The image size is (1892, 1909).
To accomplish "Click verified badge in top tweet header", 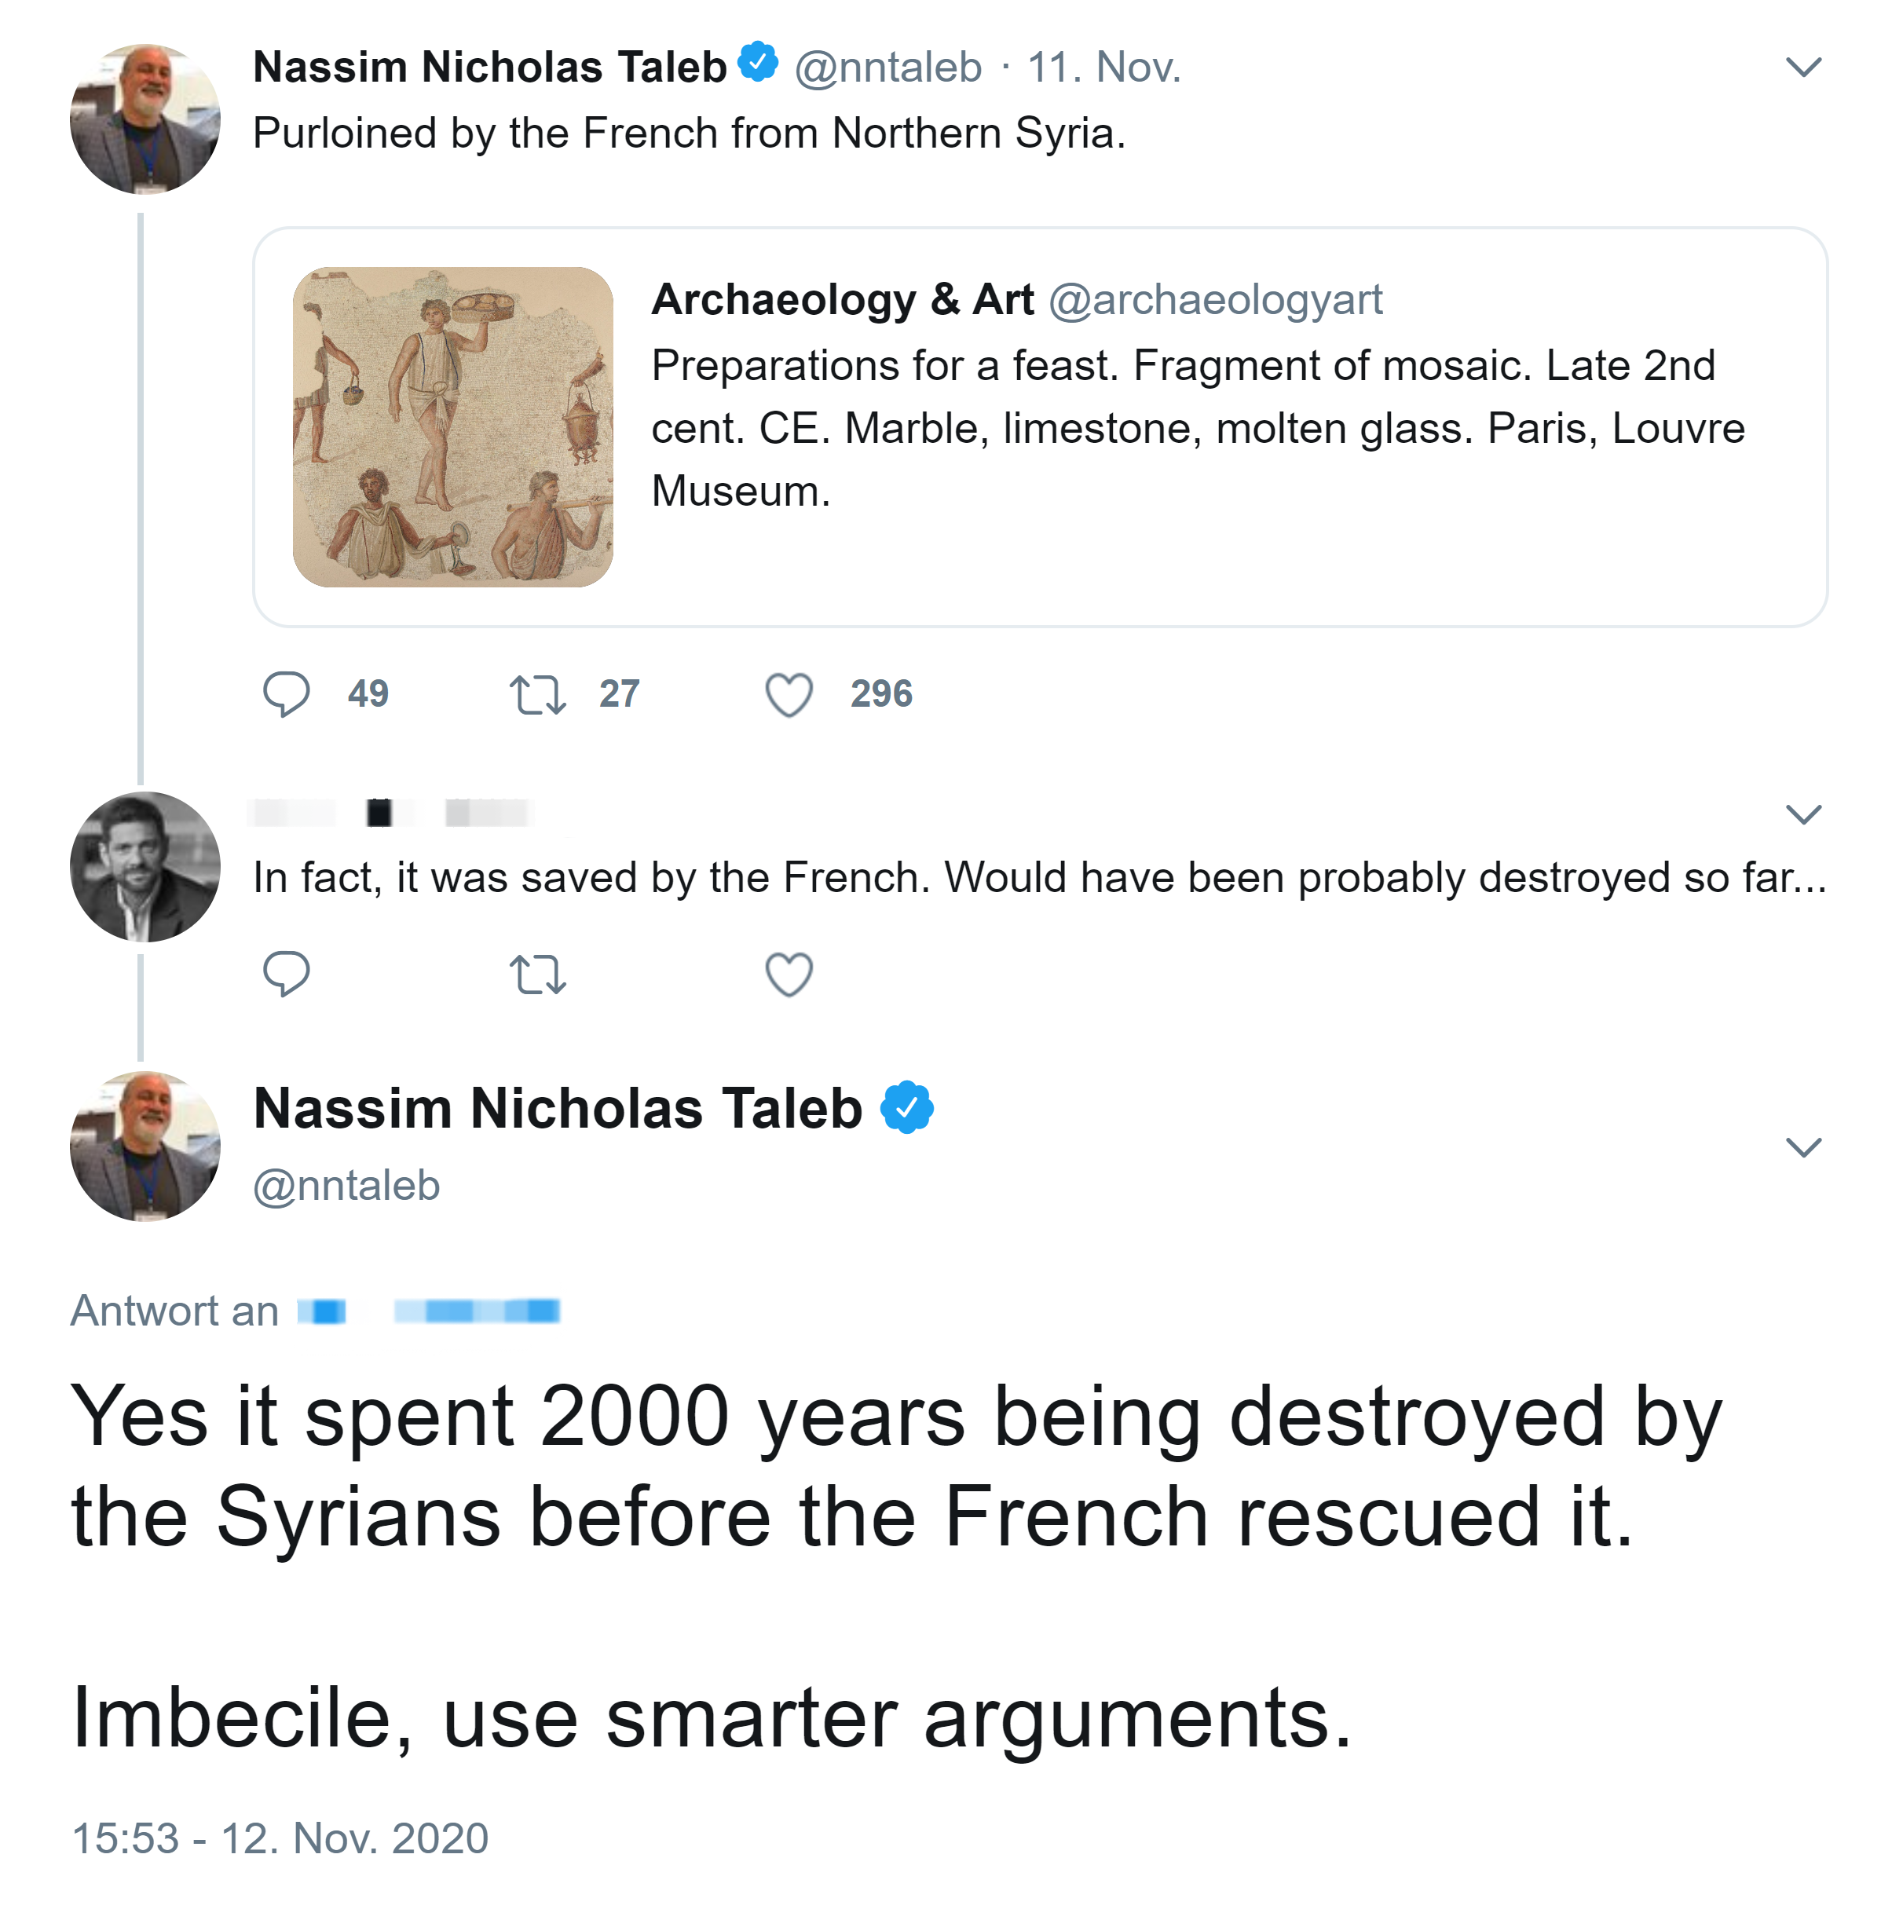I will [759, 64].
